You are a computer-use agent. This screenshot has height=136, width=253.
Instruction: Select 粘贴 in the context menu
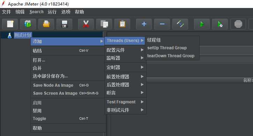[67, 51]
